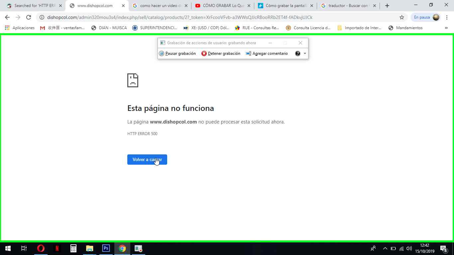Minimize the recording toolbar window

click(270, 43)
